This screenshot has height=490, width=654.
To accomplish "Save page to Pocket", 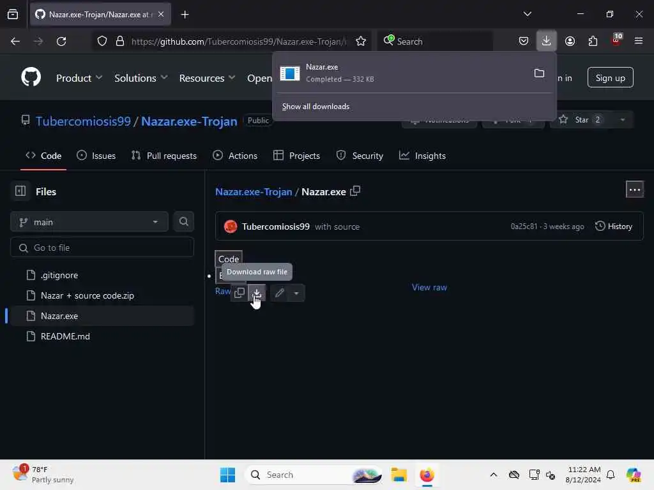I will click(524, 41).
